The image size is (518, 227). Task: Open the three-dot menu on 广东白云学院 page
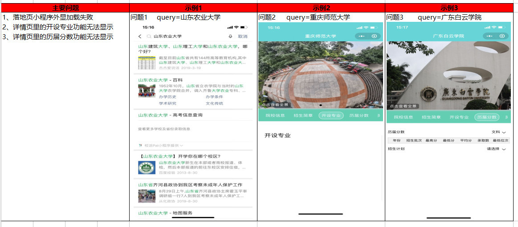coord(489,36)
